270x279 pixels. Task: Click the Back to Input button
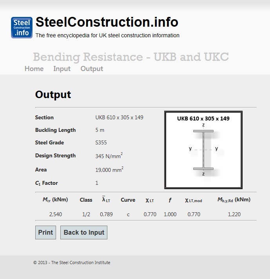pyautogui.click(x=84, y=232)
